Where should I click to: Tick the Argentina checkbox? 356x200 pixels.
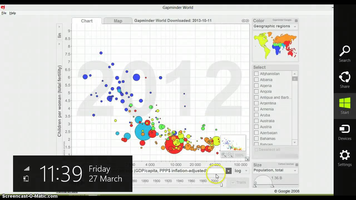[x=256, y=103]
